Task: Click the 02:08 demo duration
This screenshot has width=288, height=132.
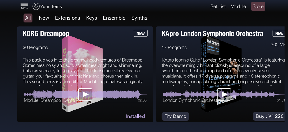Action: tap(142, 100)
